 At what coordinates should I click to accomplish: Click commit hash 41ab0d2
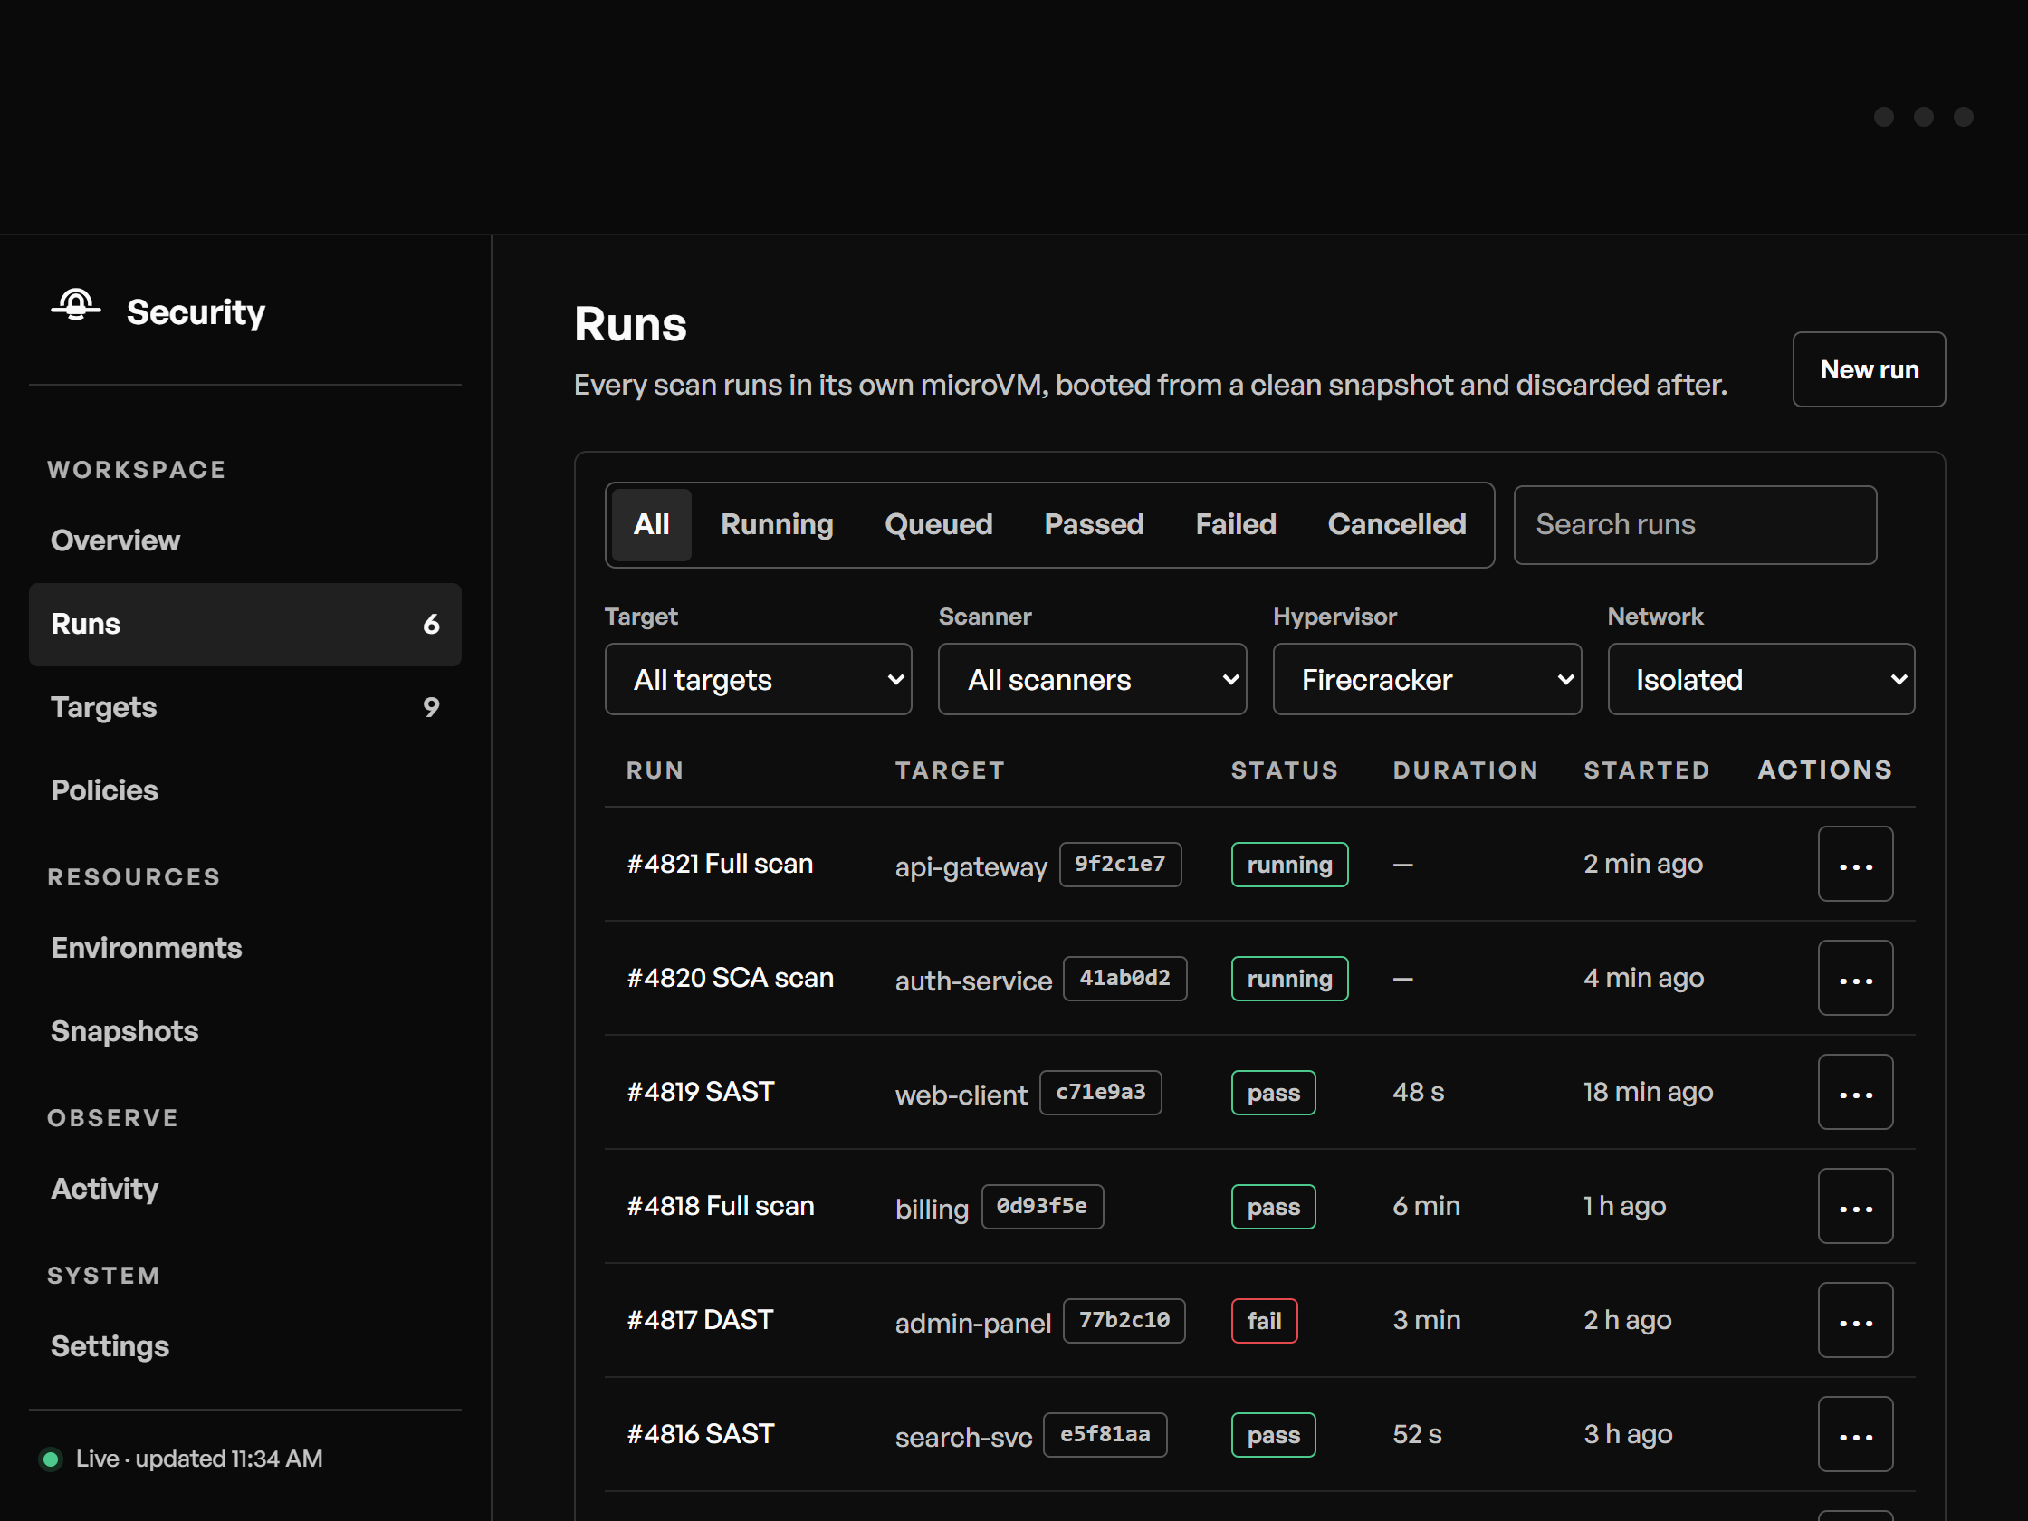coord(1124,979)
